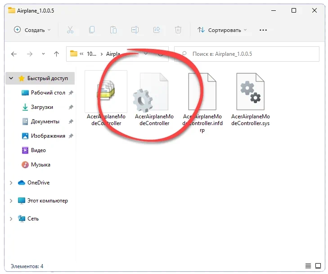Click the breadcrumb double-chevron overflow
328x274 pixels.
pyautogui.click(x=81, y=54)
